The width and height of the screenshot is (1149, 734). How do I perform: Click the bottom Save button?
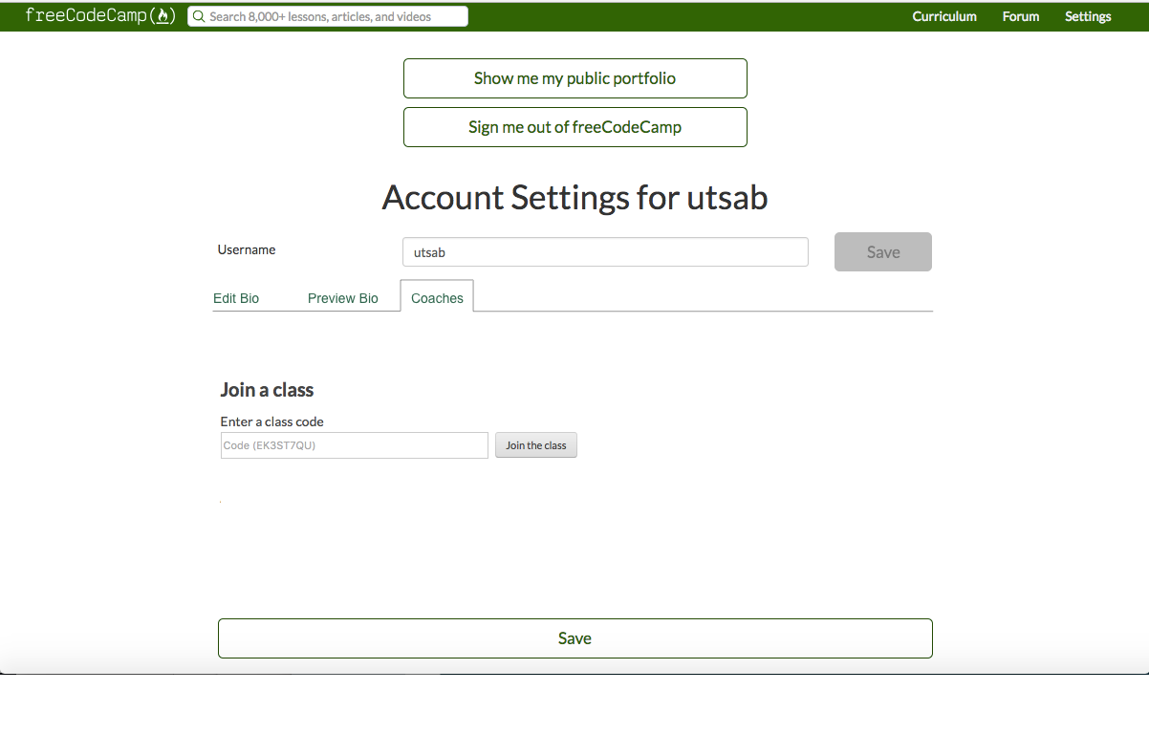574,637
